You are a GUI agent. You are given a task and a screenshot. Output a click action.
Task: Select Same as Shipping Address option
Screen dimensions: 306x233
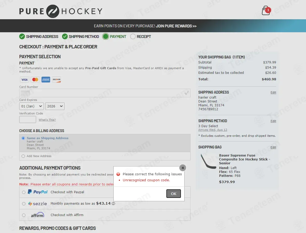pyautogui.click(x=23, y=138)
